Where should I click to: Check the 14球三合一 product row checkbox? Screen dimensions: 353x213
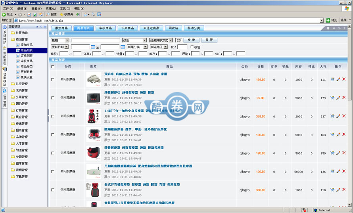pos(53,116)
